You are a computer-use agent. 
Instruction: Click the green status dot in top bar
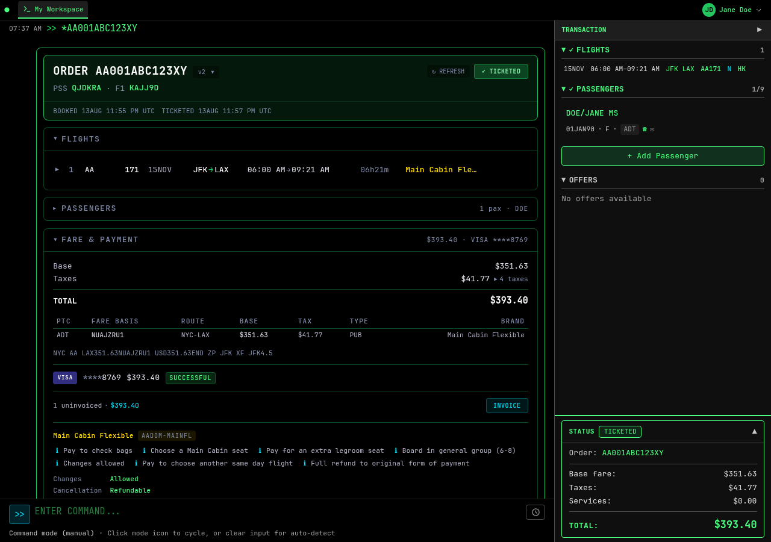tap(7, 10)
